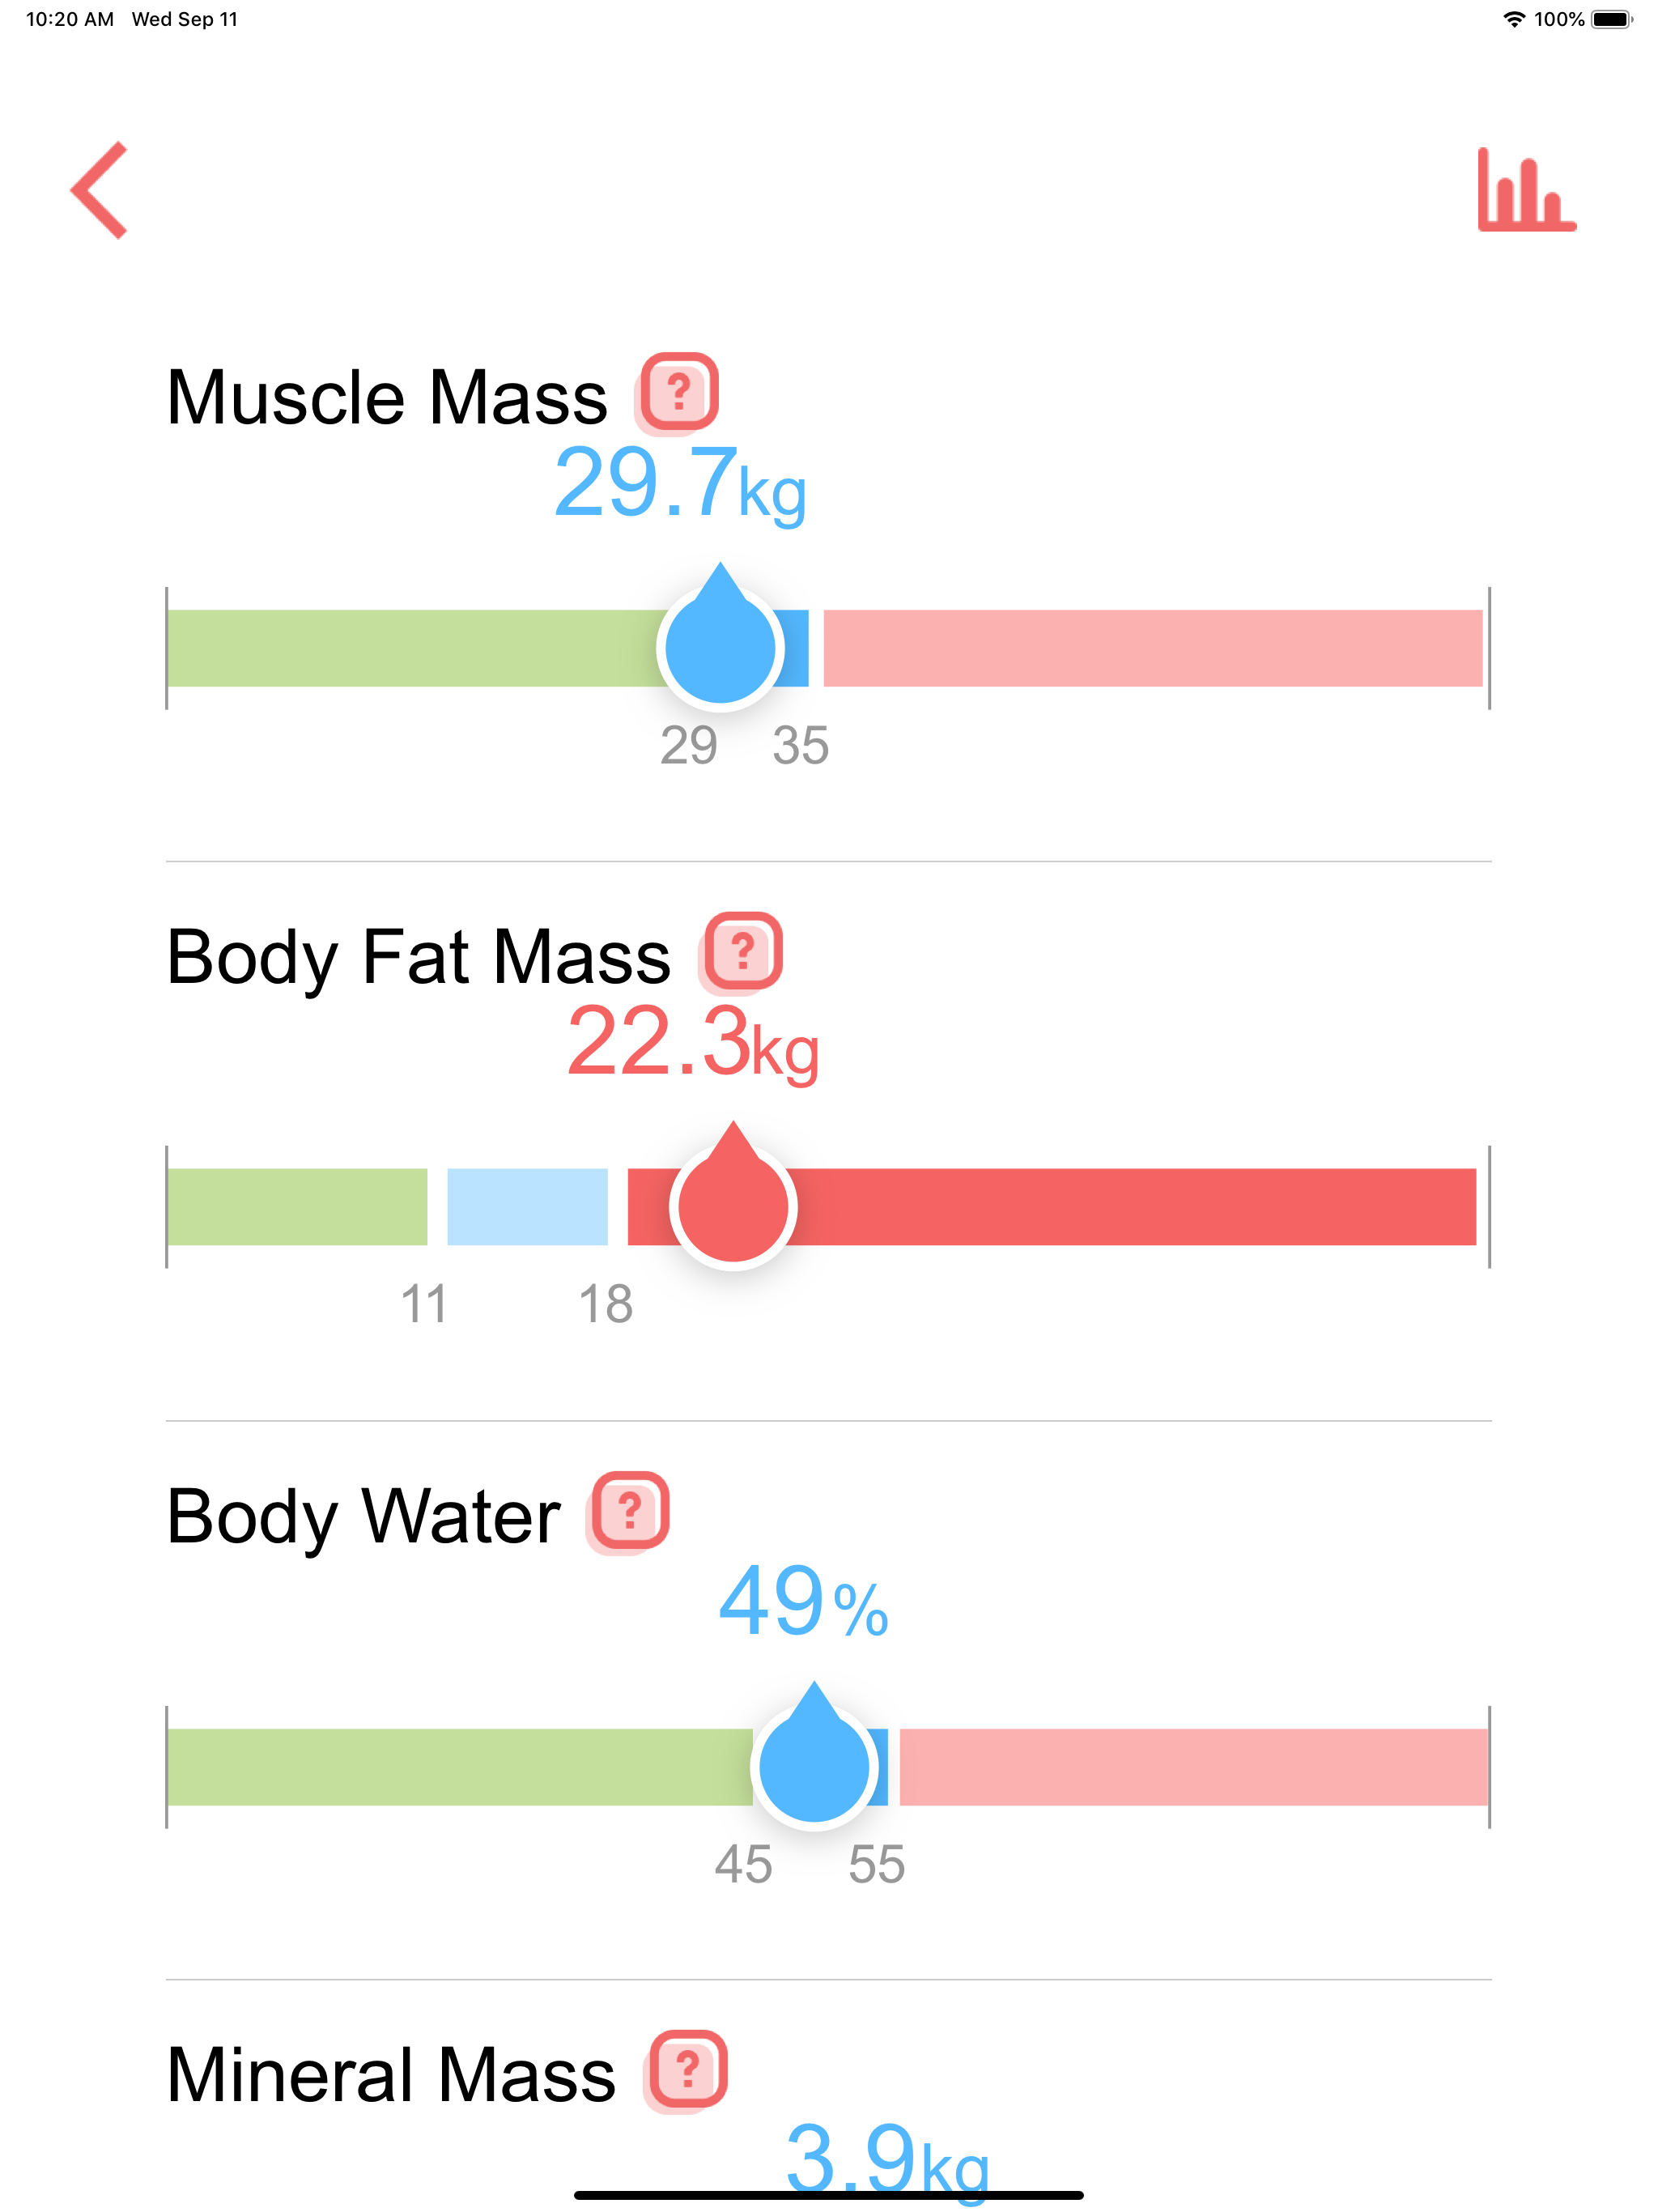Tap the Muscle Mass heading
The height and width of the screenshot is (2212, 1658).
[386, 398]
